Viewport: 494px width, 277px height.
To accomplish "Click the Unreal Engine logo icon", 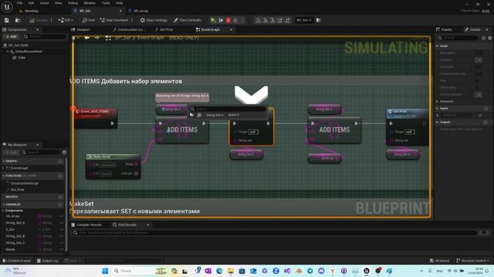I will point(7,7).
